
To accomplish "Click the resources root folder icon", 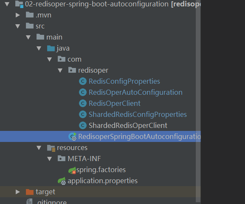I will 51,148.
